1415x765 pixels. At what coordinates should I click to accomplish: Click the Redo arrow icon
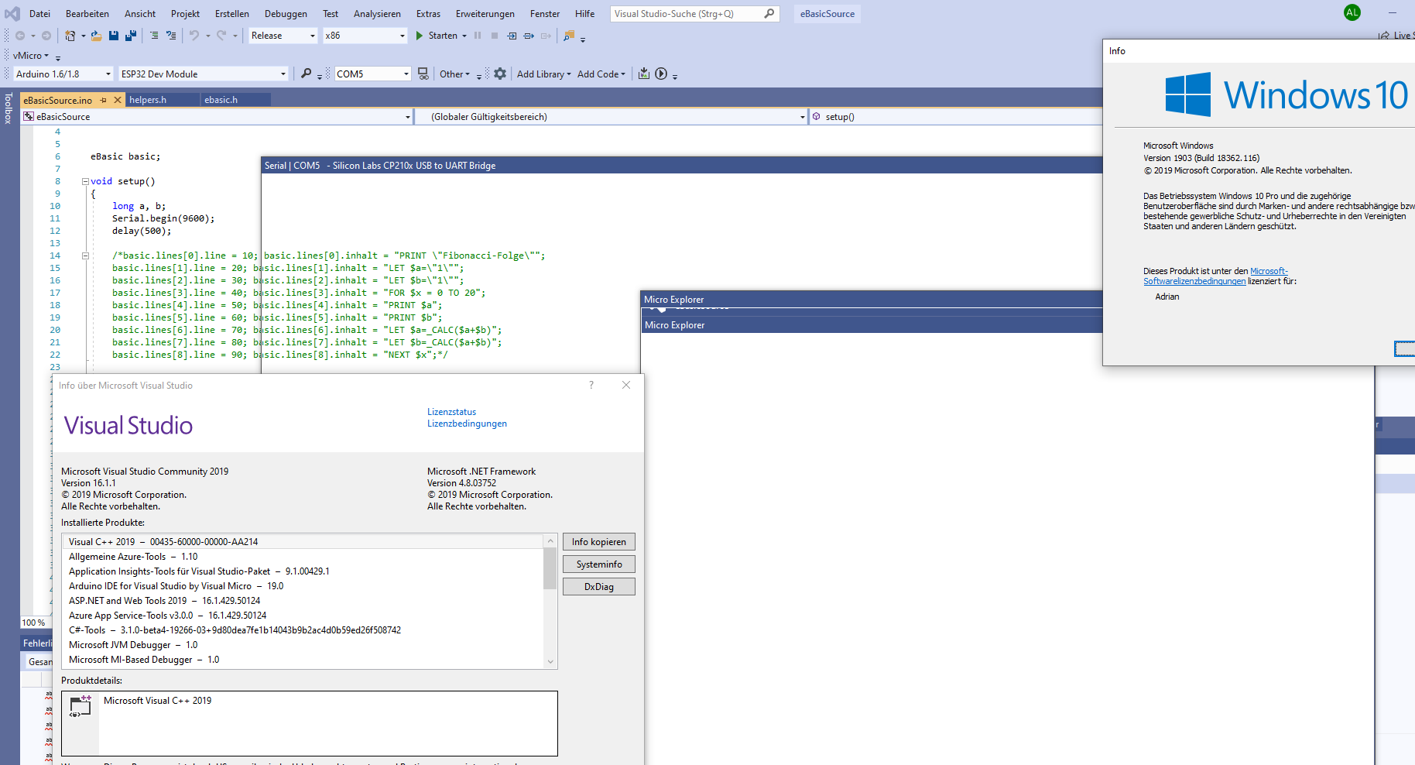(x=221, y=36)
